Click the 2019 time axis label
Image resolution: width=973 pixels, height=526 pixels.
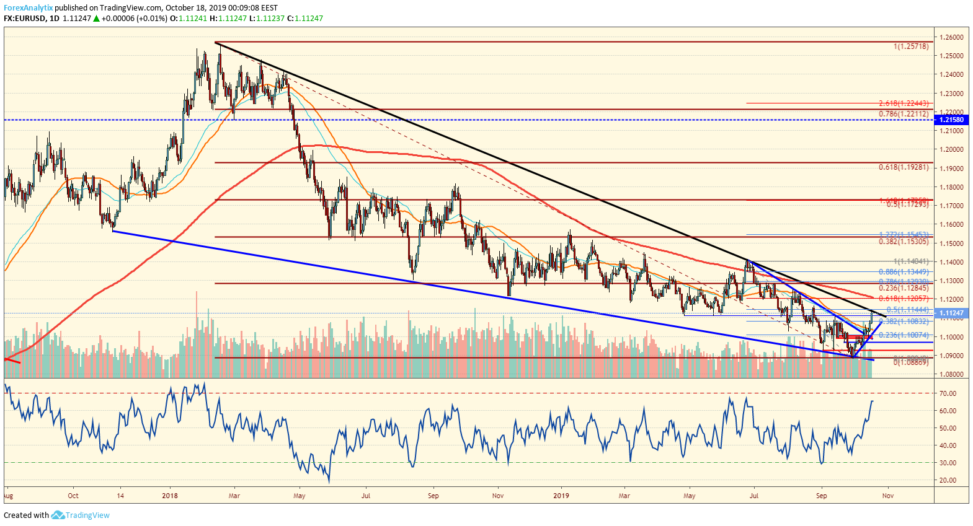coord(561,496)
